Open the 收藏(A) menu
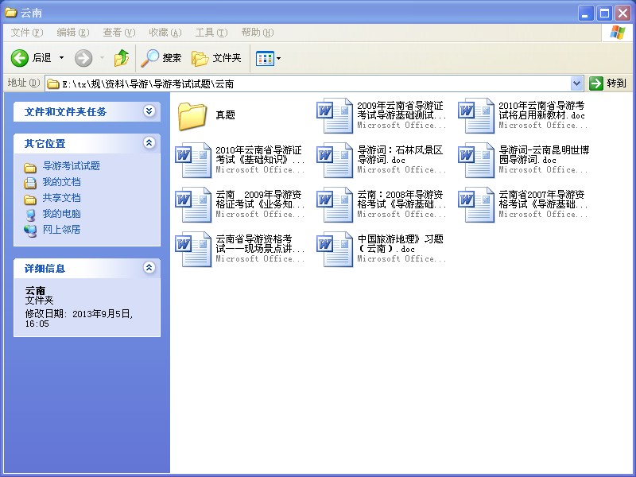Image resolution: width=636 pixels, height=477 pixels. click(x=165, y=33)
